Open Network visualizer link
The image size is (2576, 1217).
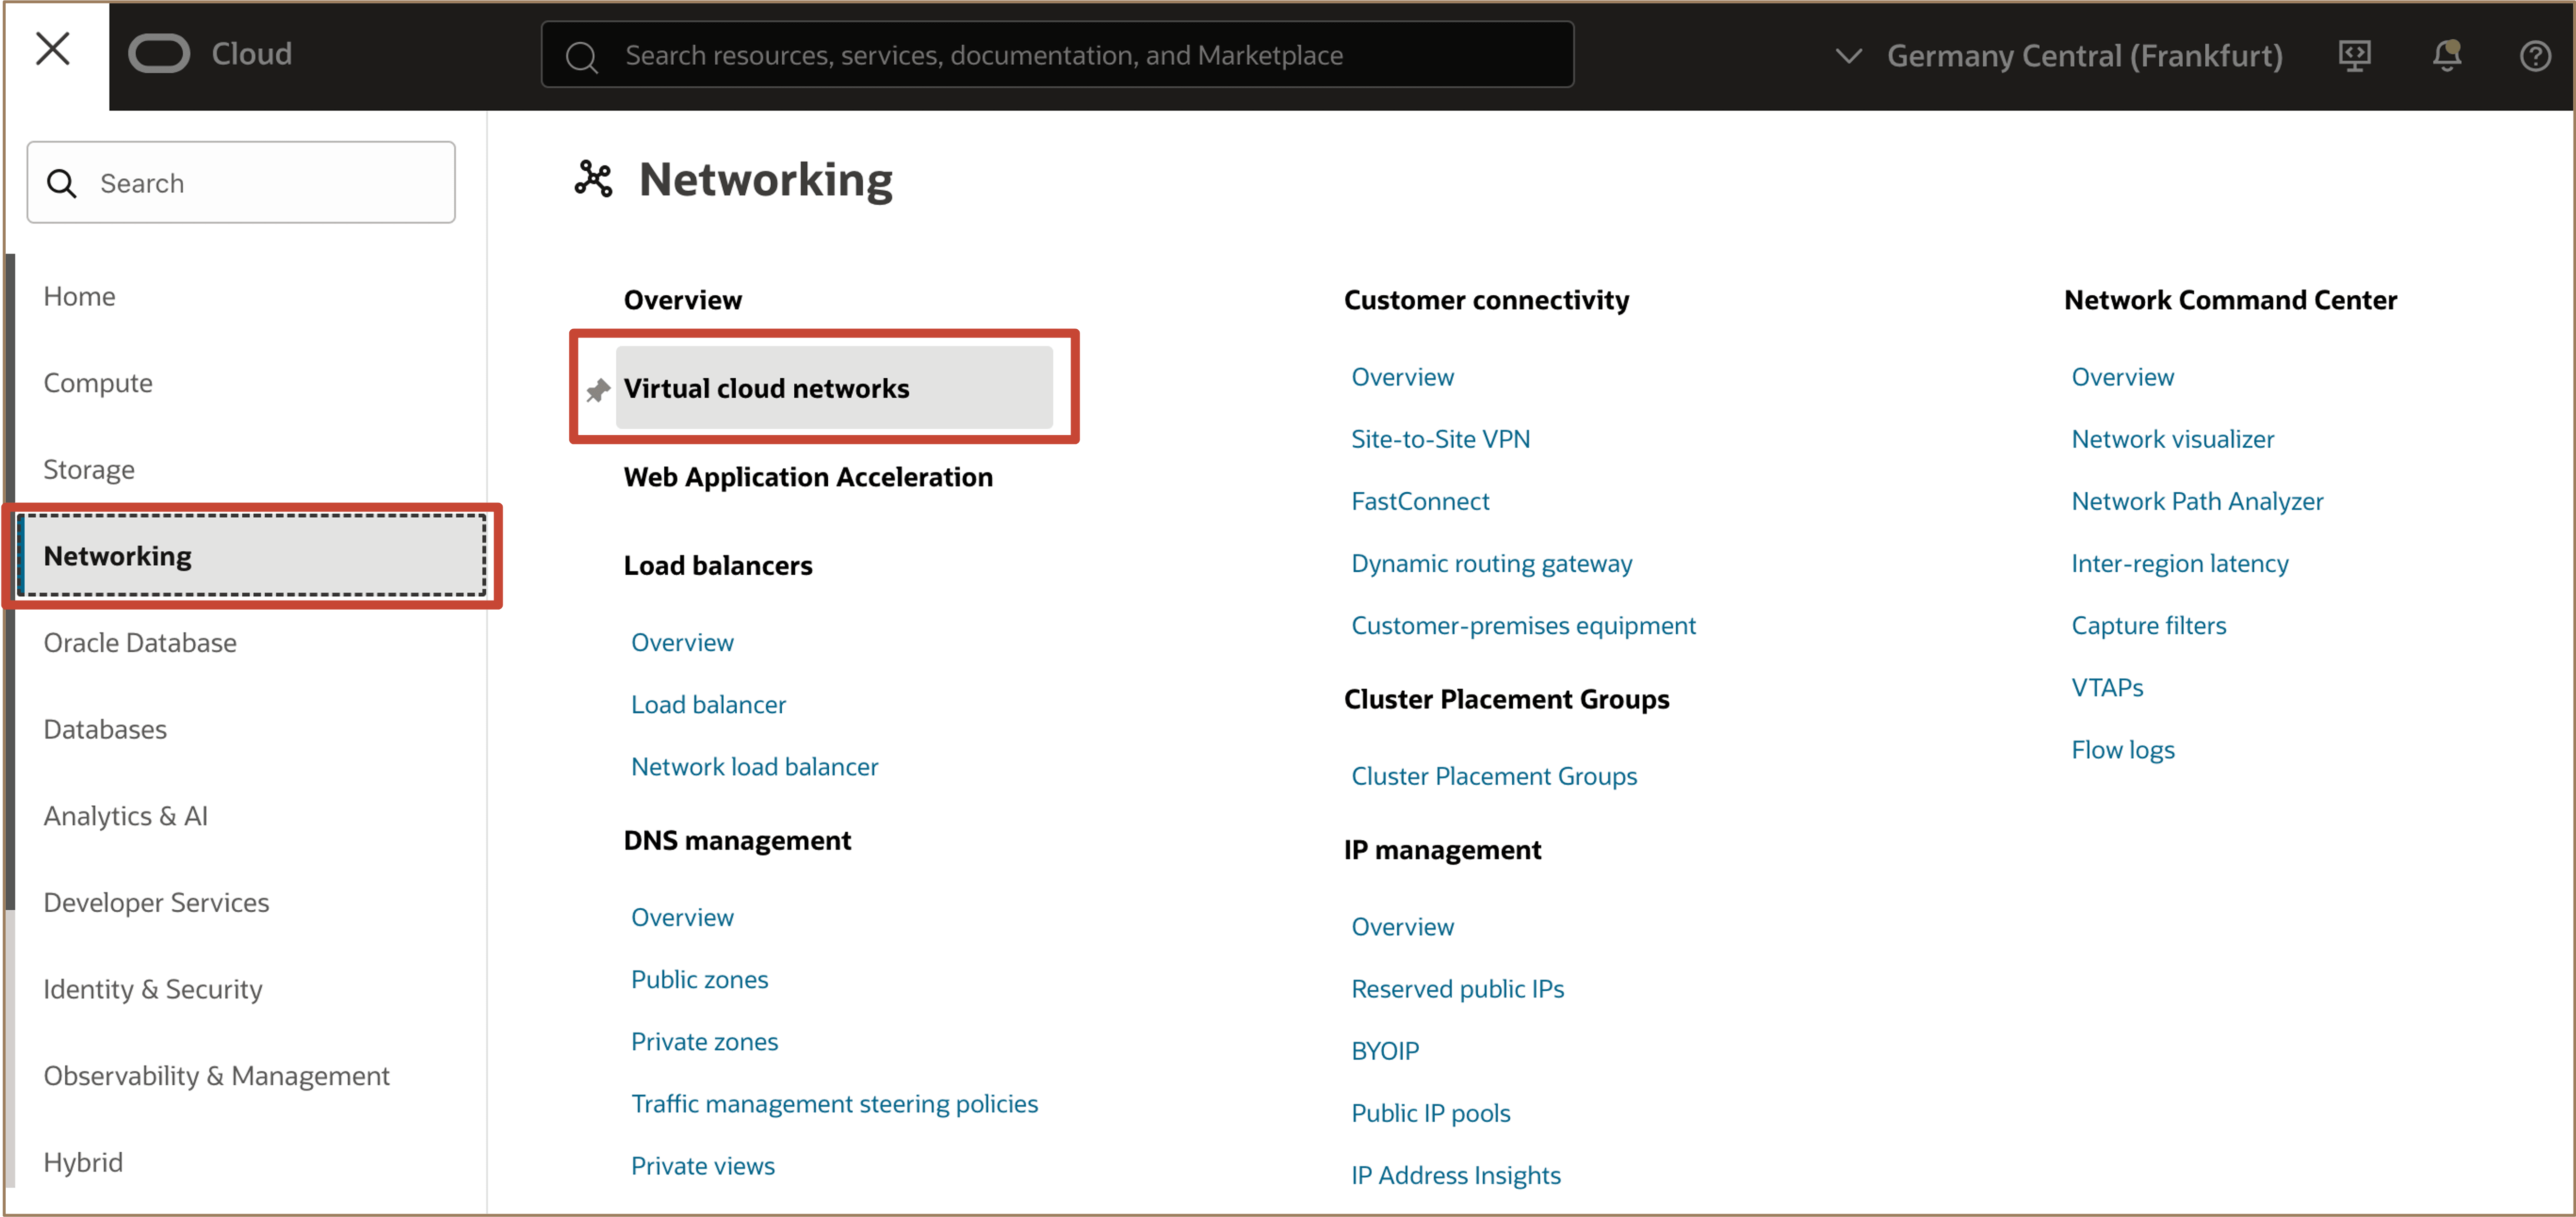point(2172,439)
